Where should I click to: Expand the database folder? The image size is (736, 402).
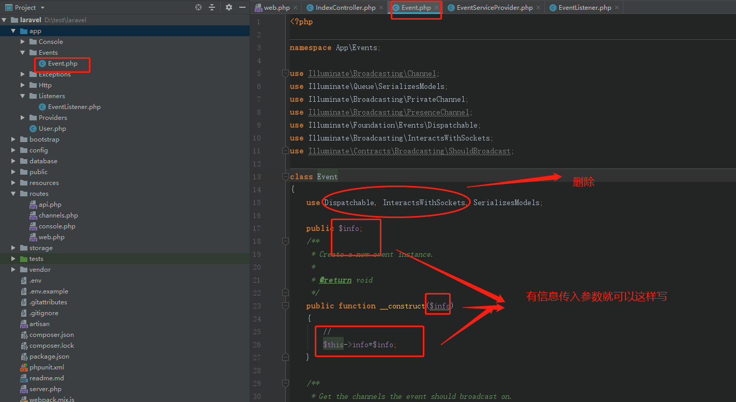coord(13,161)
